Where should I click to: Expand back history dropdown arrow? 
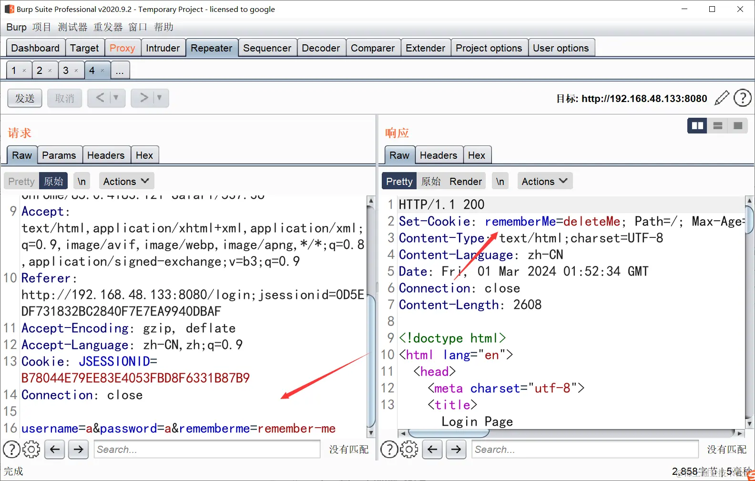coord(116,98)
